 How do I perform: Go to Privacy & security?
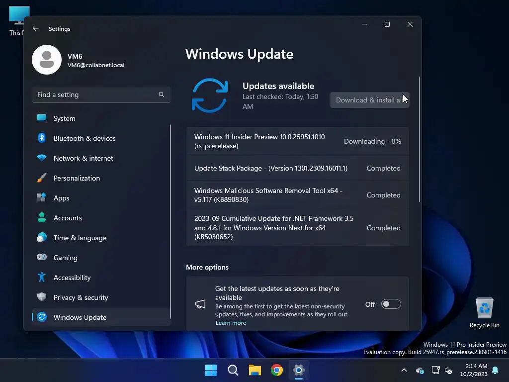(x=101, y=297)
